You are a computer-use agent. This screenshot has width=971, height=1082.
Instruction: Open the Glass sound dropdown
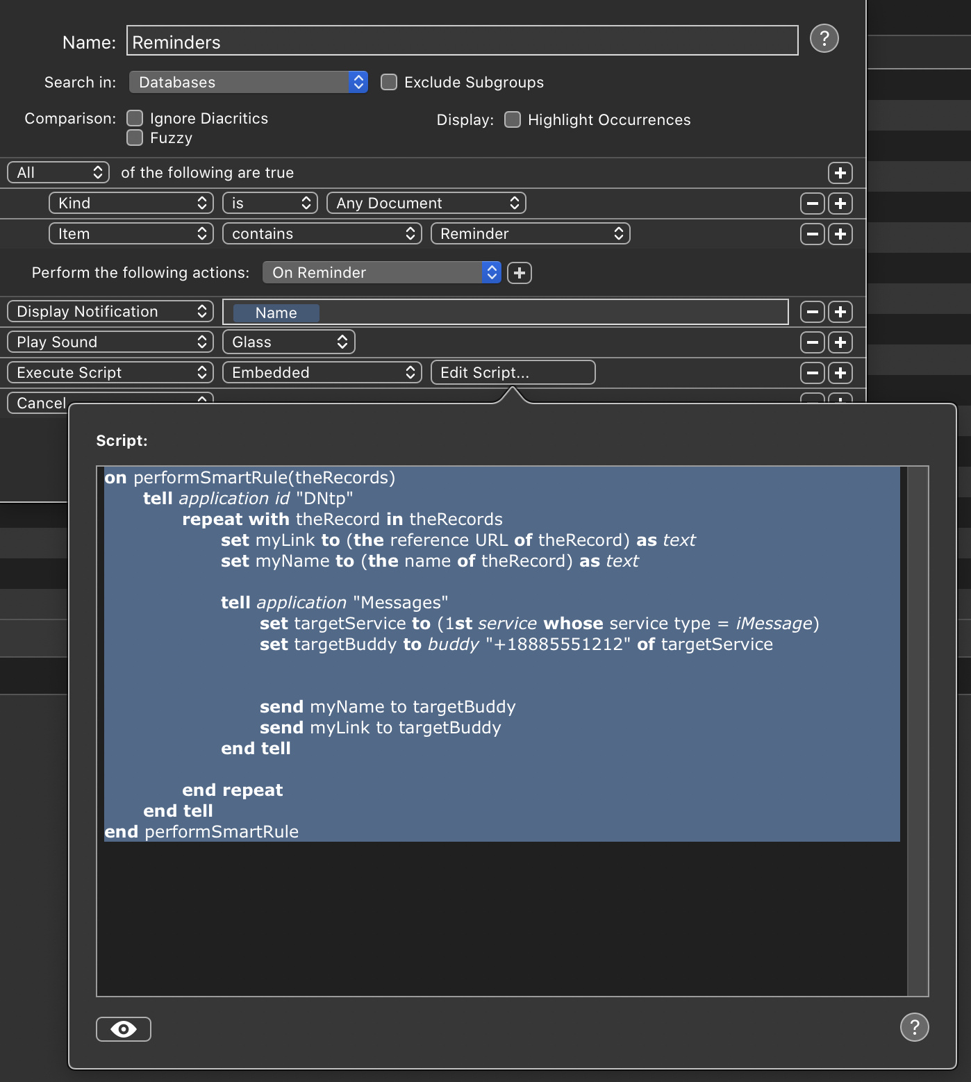pyautogui.click(x=288, y=342)
